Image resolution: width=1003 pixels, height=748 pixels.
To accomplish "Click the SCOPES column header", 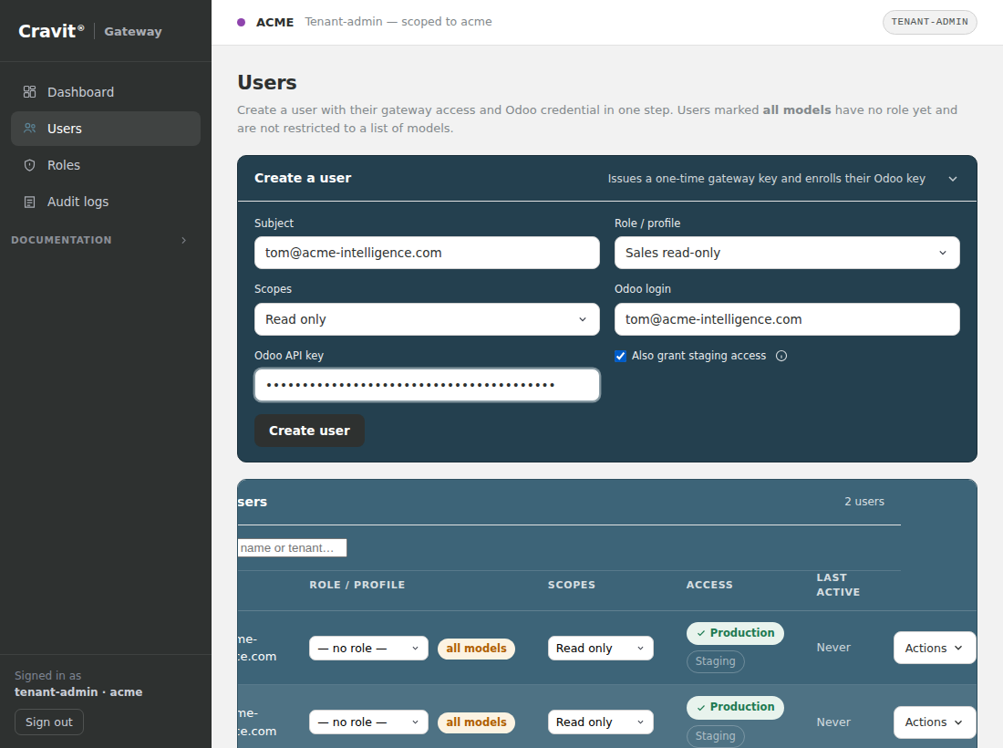I will pyautogui.click(x=571, y=585).
